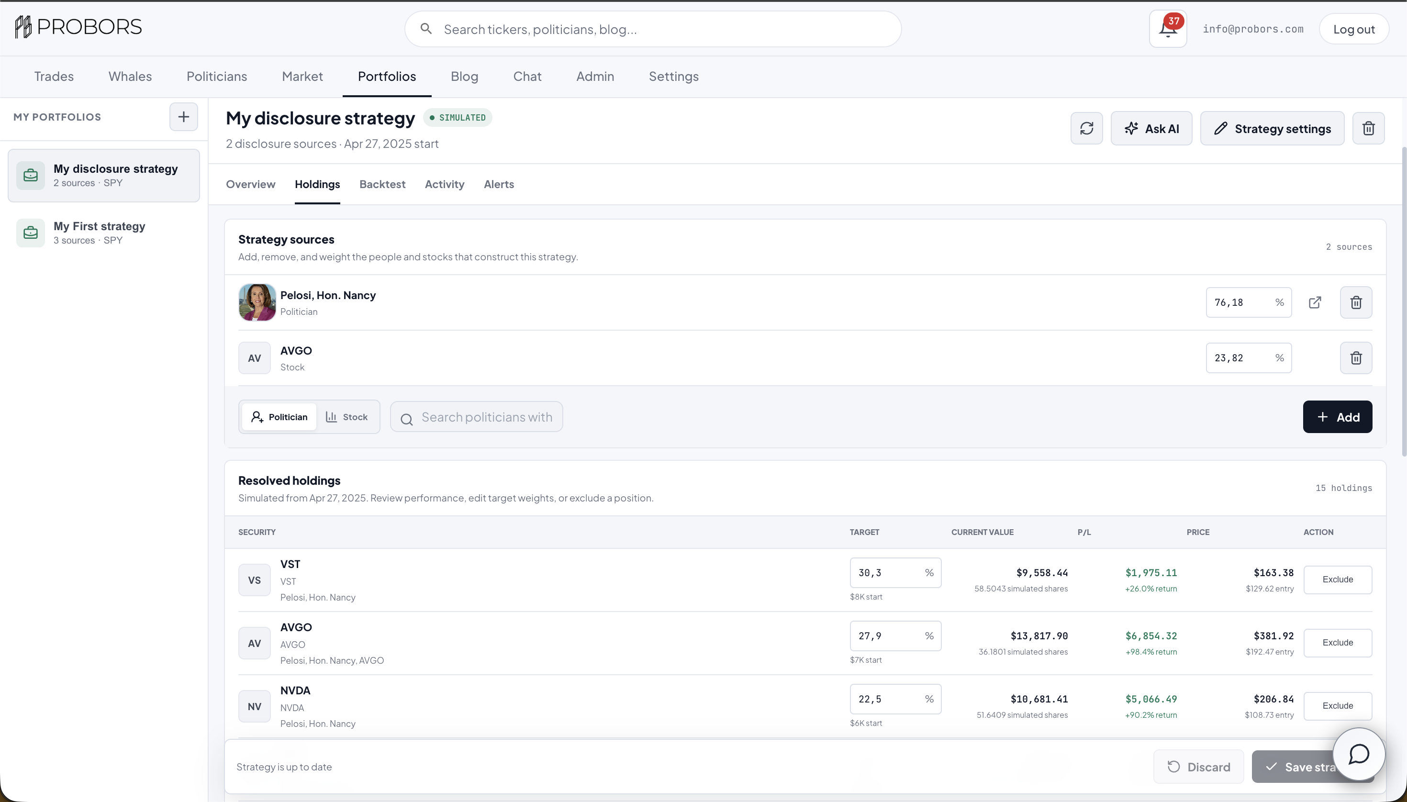Open the Backtest tab
Image resolution: width=1407 pixels, height=802 pixels.
coord(382,185)
